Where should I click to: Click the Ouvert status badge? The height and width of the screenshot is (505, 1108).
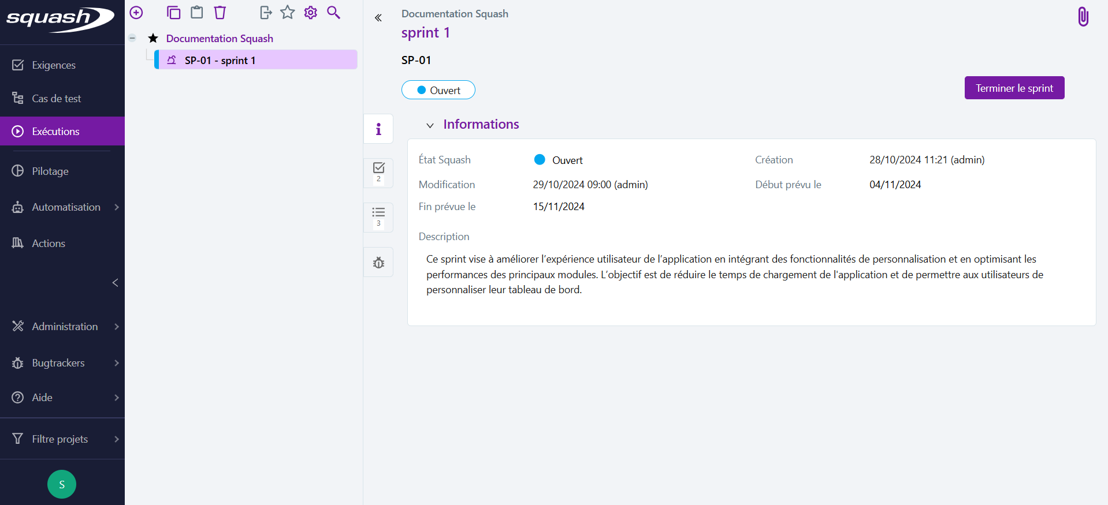(x=438, y=90)
